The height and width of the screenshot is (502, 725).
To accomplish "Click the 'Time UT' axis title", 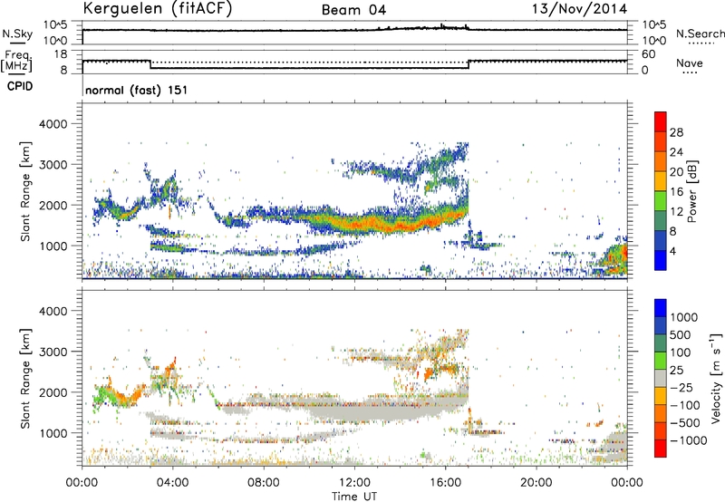I will pos(354,497).
